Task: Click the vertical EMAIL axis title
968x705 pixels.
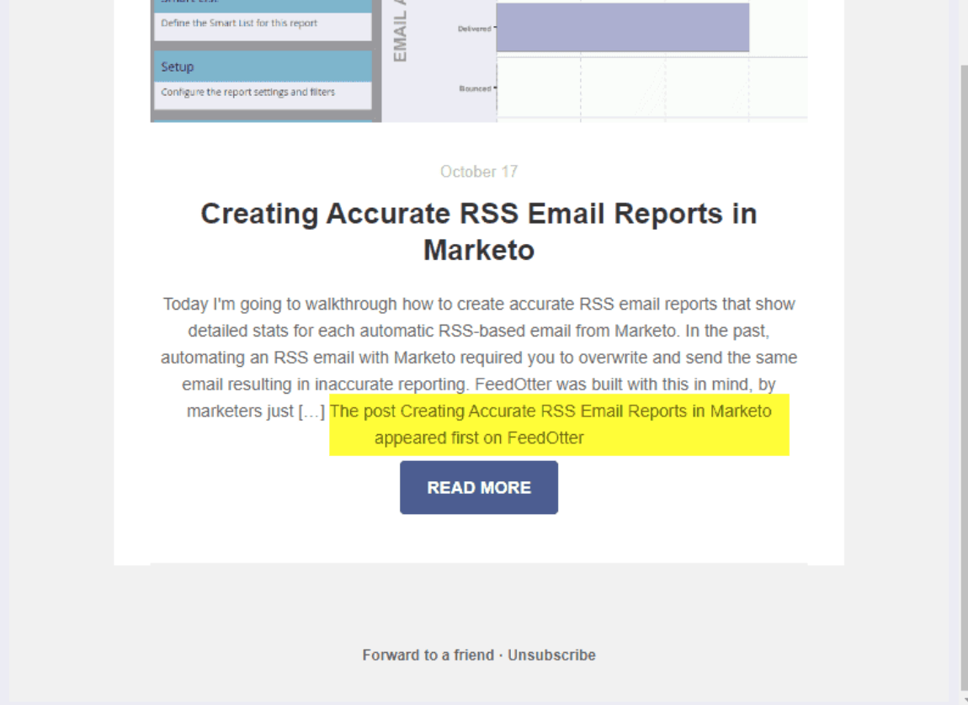Action: pos(401,34)
